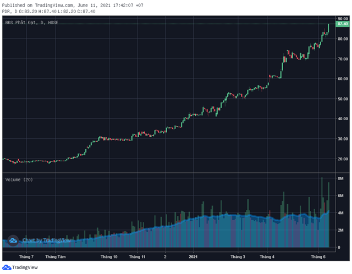Viewport: 352px width, 274px height.
Task: Click the 'Tháng Tám' time axis label
Action: (56, 257)
